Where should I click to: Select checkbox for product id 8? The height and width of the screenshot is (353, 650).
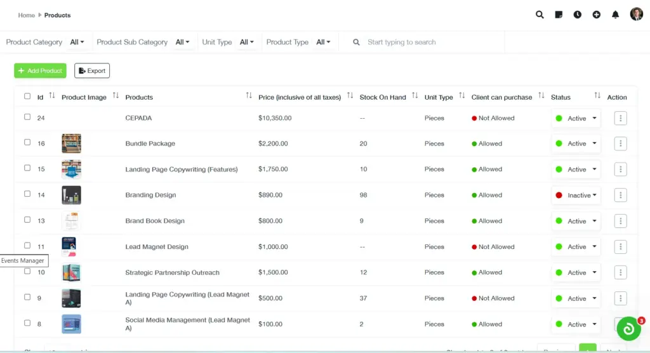27,323
